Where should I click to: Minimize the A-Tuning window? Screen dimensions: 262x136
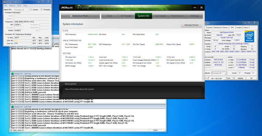tap(195, 8)
